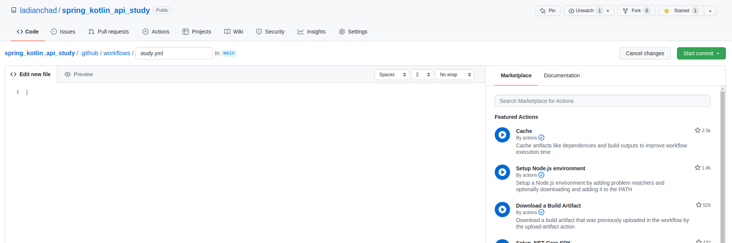
Task: Switch to Projects tab
Action: (197, 32)
